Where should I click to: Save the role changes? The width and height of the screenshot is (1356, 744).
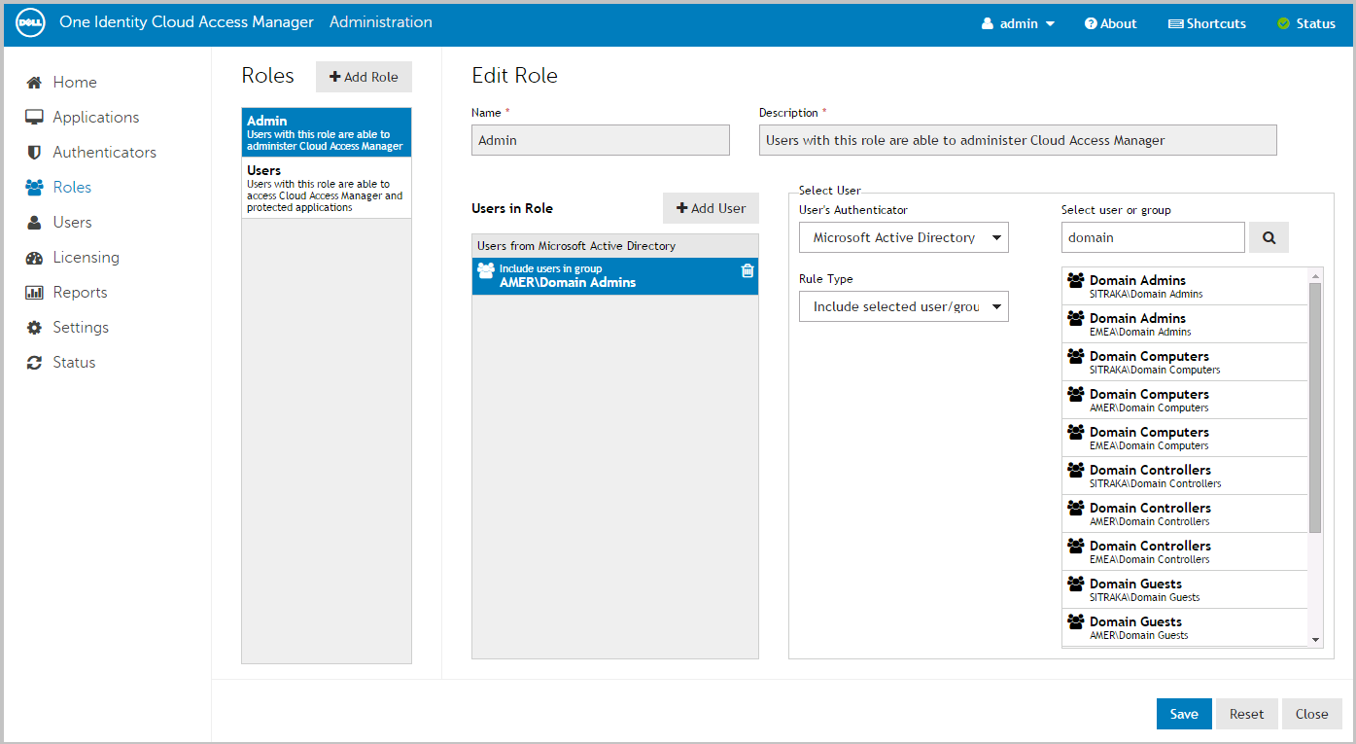point(1183,714)
